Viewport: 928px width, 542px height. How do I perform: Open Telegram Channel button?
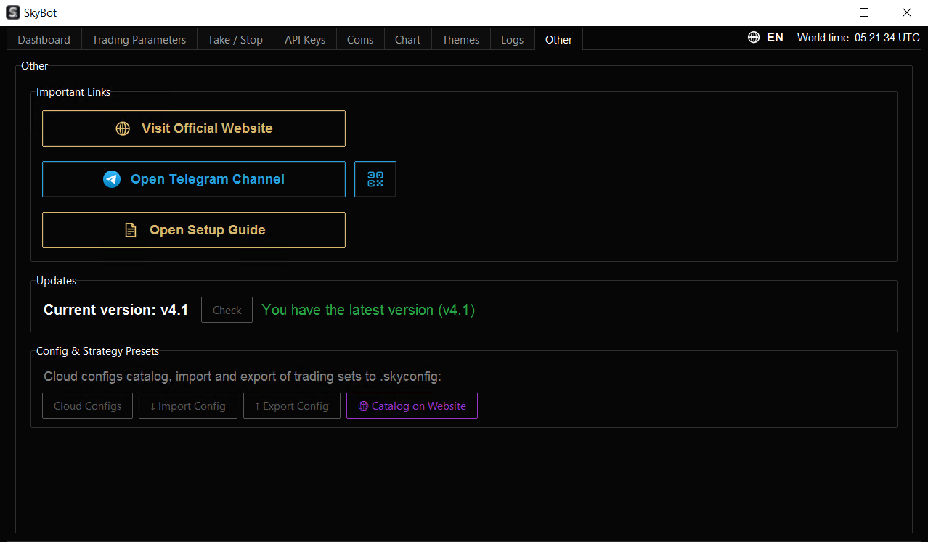pyautogui.click(x=194, y=179)
